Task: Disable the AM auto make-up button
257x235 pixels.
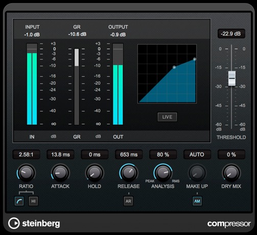Action: (x=197, y=201)
